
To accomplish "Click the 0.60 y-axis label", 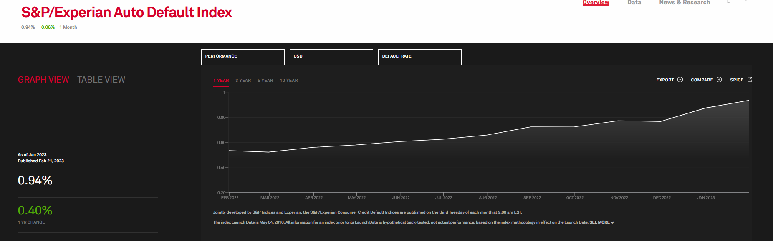I will click(x=221, y=143).
